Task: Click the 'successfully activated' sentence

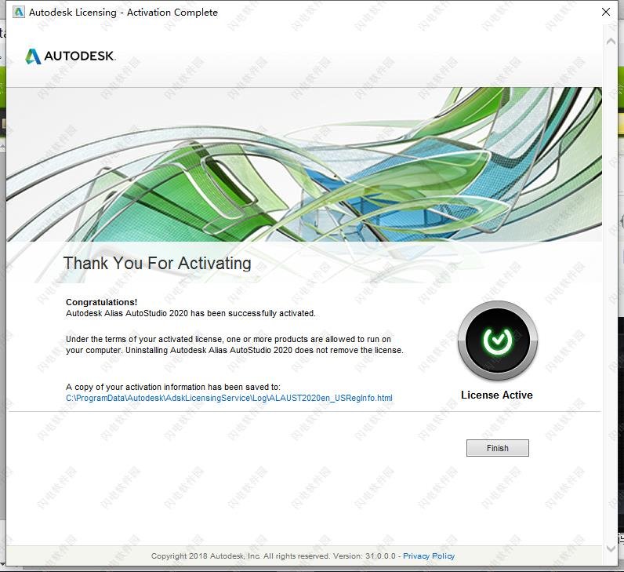Action: (190, 314)
